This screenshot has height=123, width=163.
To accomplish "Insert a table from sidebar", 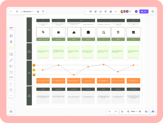I will [x=11, y=78].
